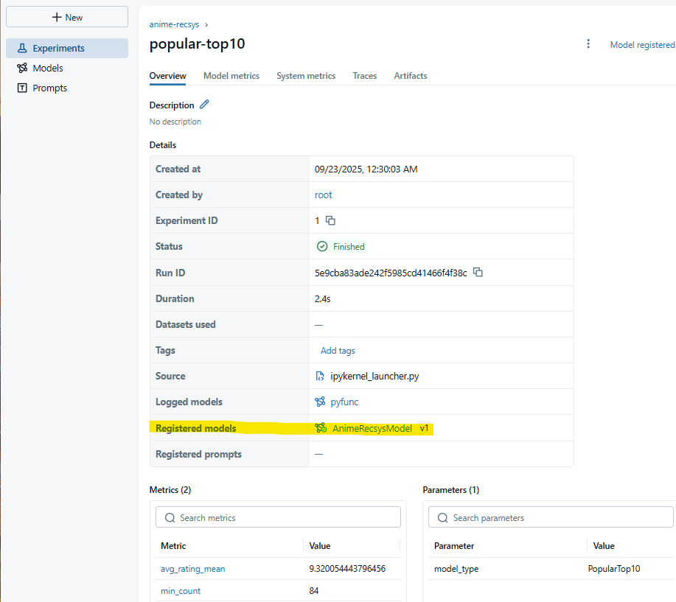676x602 pixels.
Task: Copy the Experiment ID with copy icon
Action: point(330,220)
